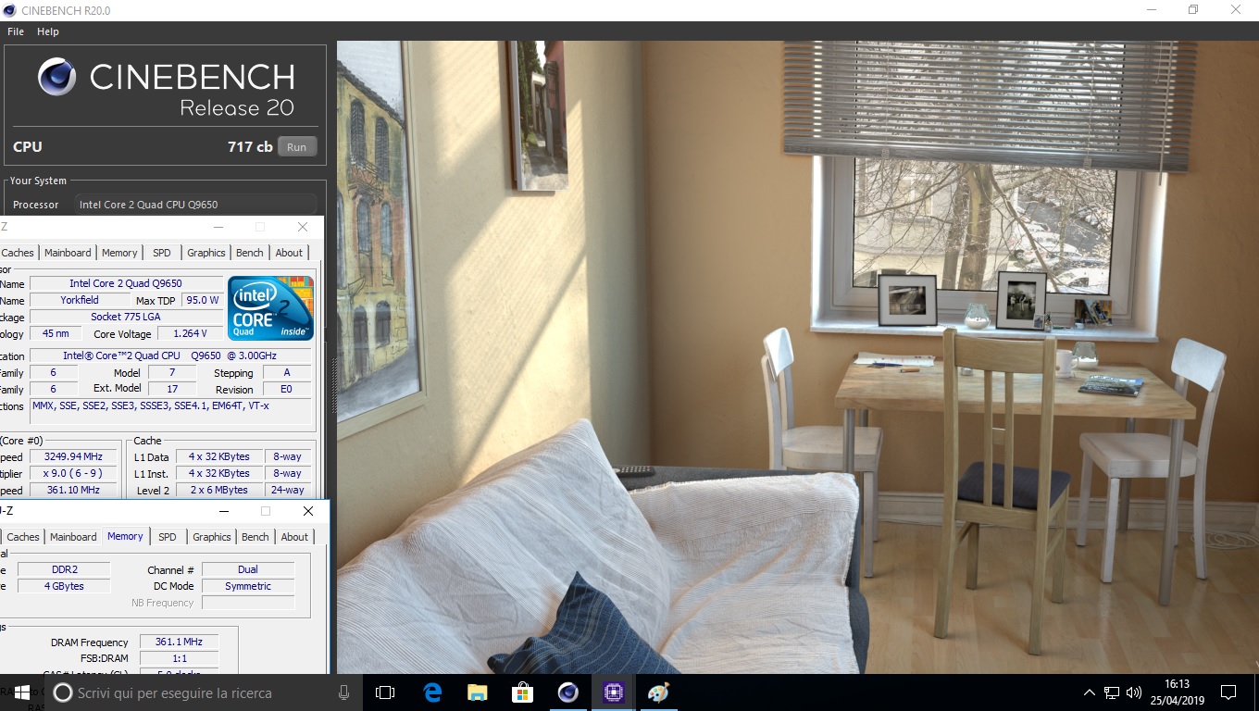Open Graphics tab in CPU-Z processor window
Image resolution: width=1259 pixels, height=711 pixels.
point(206,253)
